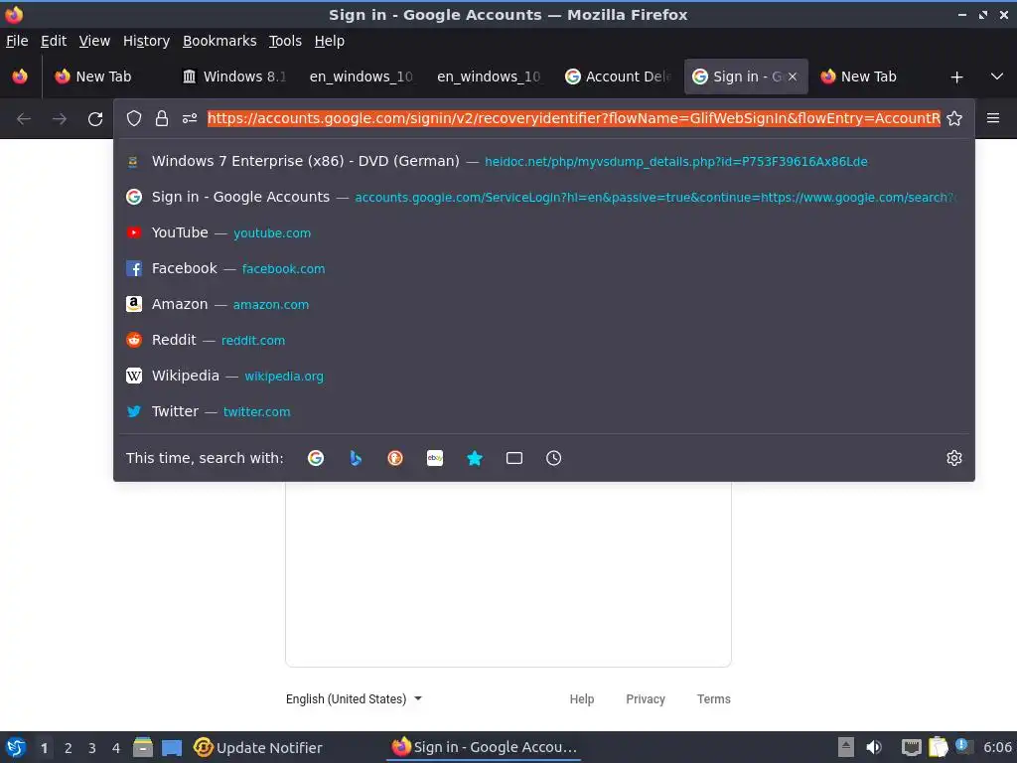
Task: Open the file manager taskbar icon
Action: pos(143,747)
